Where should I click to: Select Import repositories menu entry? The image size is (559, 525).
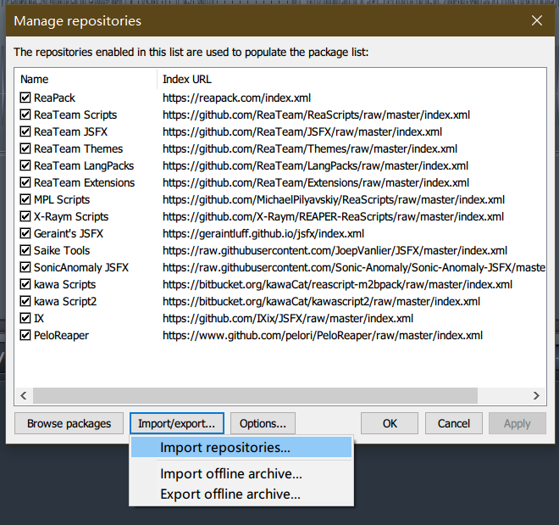pyautogui.click(x=225, y=448)
